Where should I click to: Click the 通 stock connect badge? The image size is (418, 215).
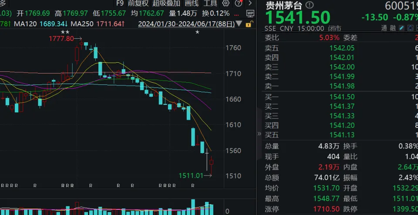[384, 28]
